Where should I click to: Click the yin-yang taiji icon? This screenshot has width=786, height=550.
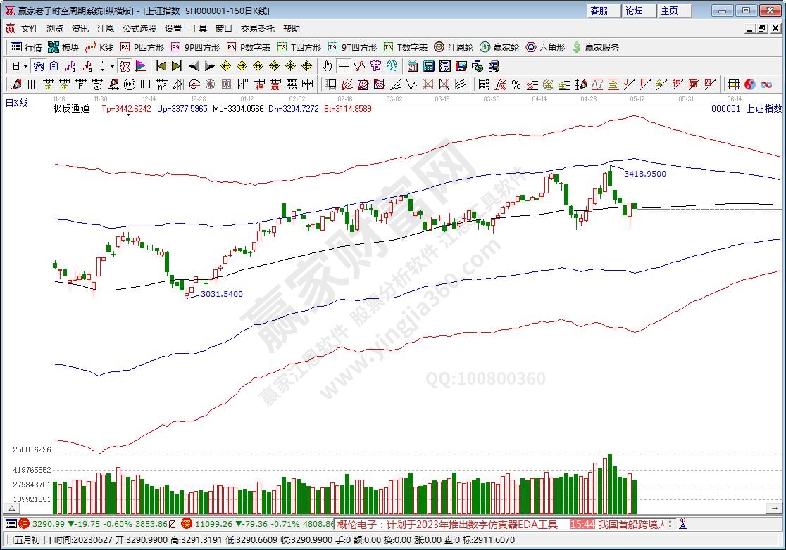749,84
